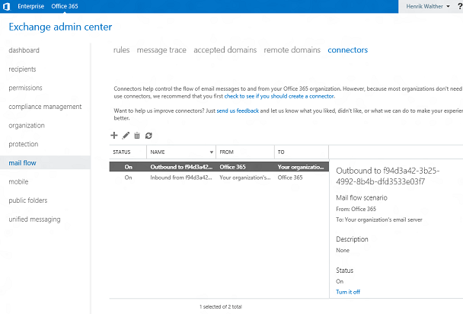Click the Exchange admin center title
The image size is (463, 314).
(60, 27)
